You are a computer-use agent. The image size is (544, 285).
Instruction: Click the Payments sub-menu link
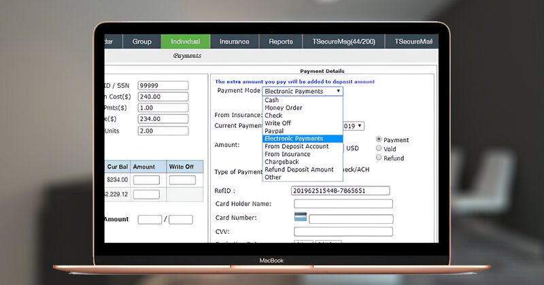click(x=187, y=56)
